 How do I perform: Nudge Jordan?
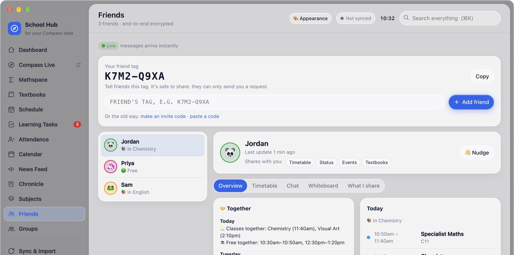[477, 153]
